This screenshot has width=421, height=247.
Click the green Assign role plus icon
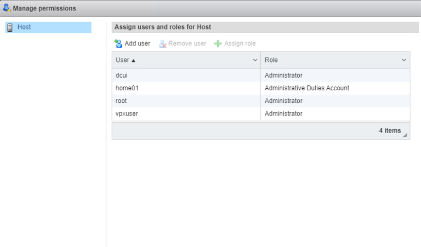(x=218, y=43)
